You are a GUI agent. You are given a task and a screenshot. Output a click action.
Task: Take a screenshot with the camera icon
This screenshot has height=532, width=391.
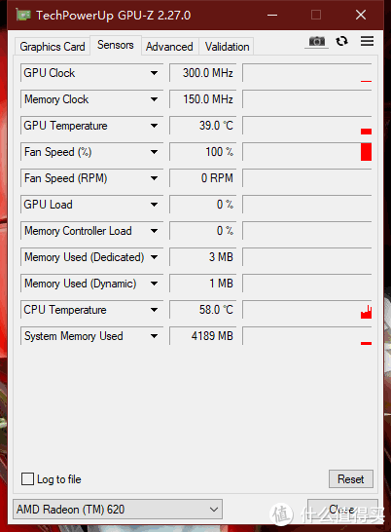coord(316,41)
